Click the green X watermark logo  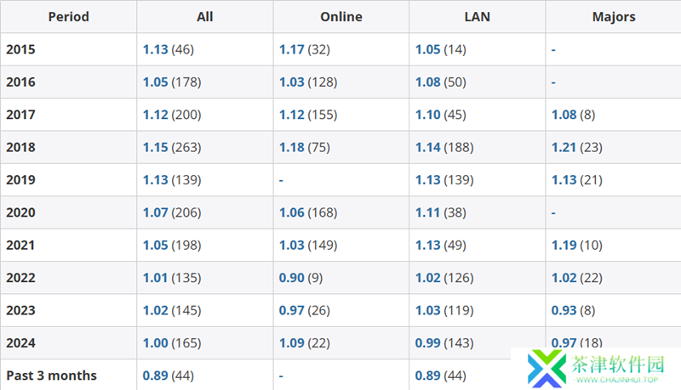click(x=545, y=369)
